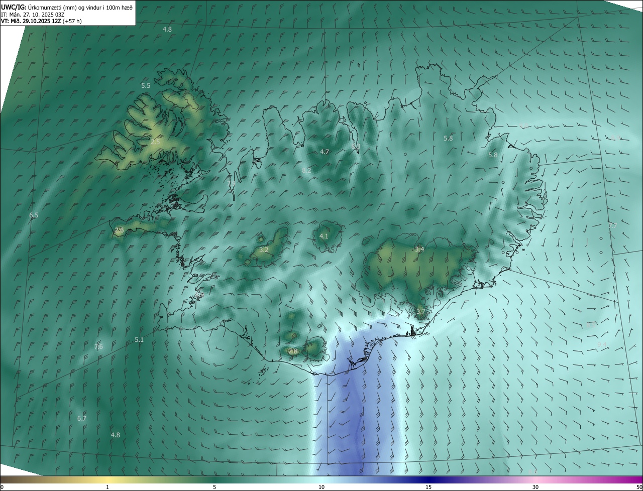Select the 3.4 value on the large glacier
Viewport: 643px width, 491px height.
pyautogui.click(x=419, y=249)
